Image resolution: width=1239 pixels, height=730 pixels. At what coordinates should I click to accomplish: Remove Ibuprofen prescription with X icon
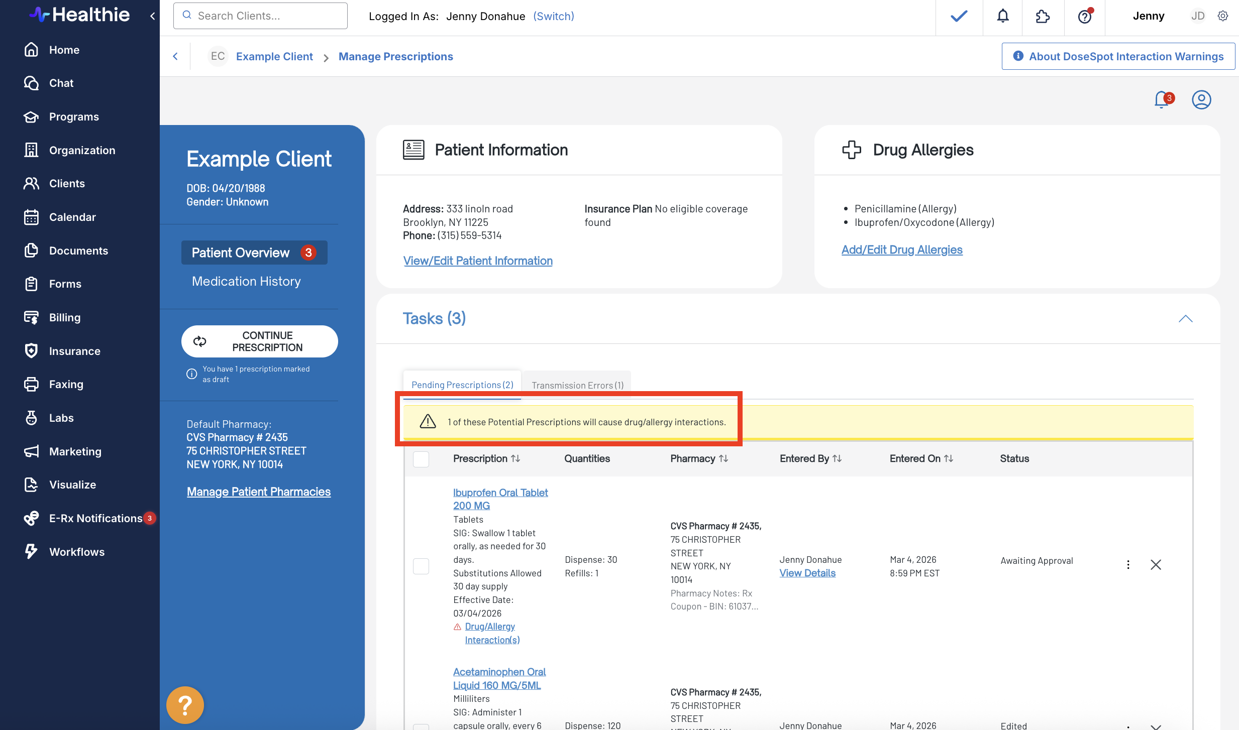click(x=1156, y=565)
